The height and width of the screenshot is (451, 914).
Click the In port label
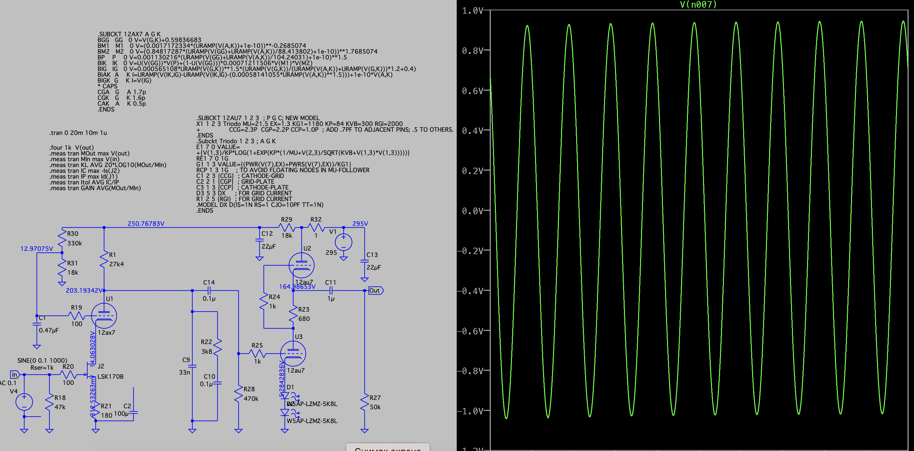14,374
